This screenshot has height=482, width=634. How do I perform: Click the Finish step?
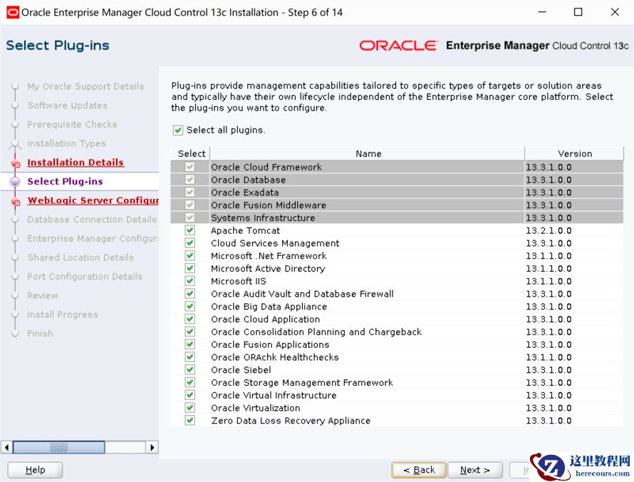[x=40, y=334]
